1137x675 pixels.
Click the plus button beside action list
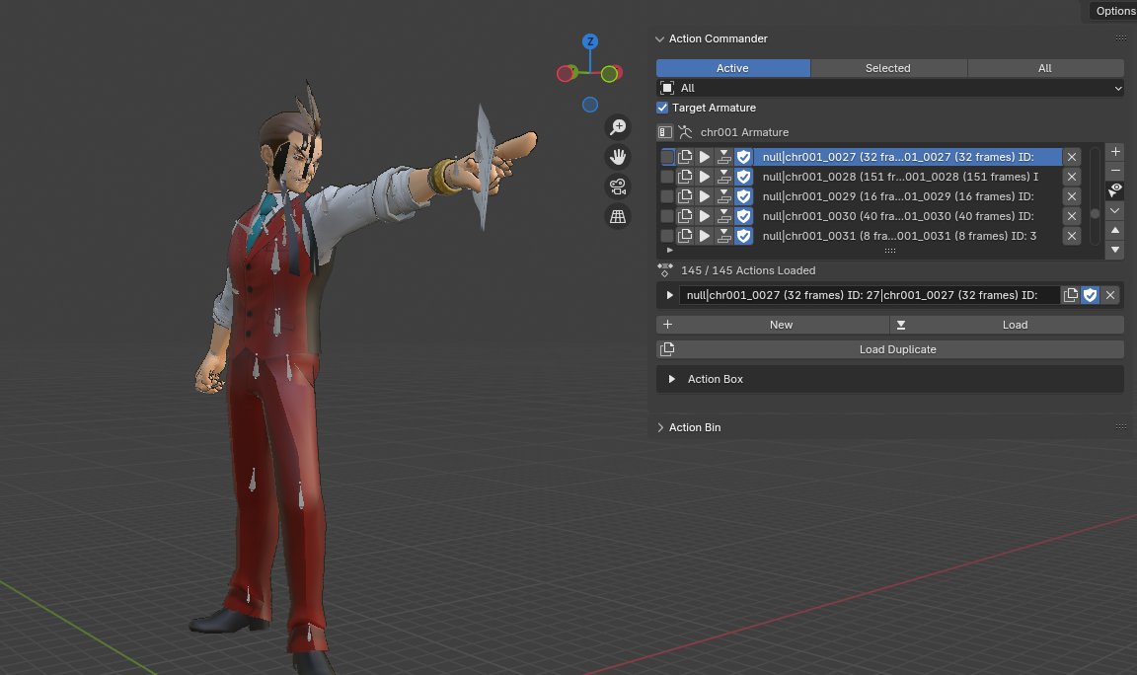pyautogui.click(x=1115, y=152)
